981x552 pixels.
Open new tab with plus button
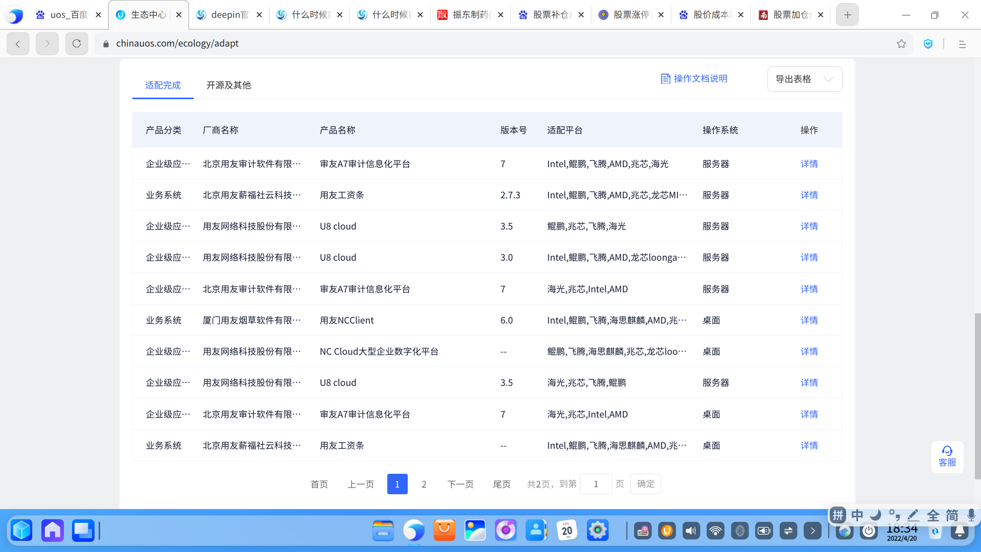(x=847, y=15)
